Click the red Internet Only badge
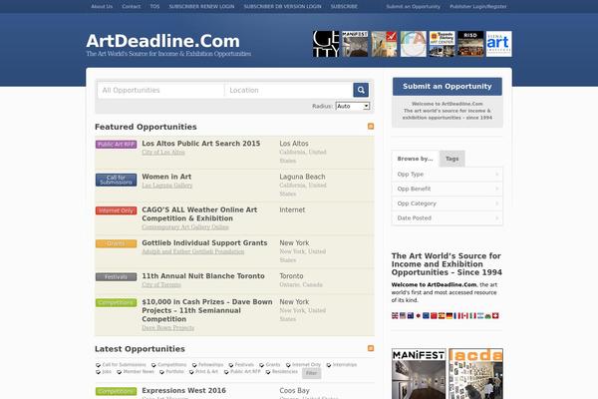 [116, 210]
